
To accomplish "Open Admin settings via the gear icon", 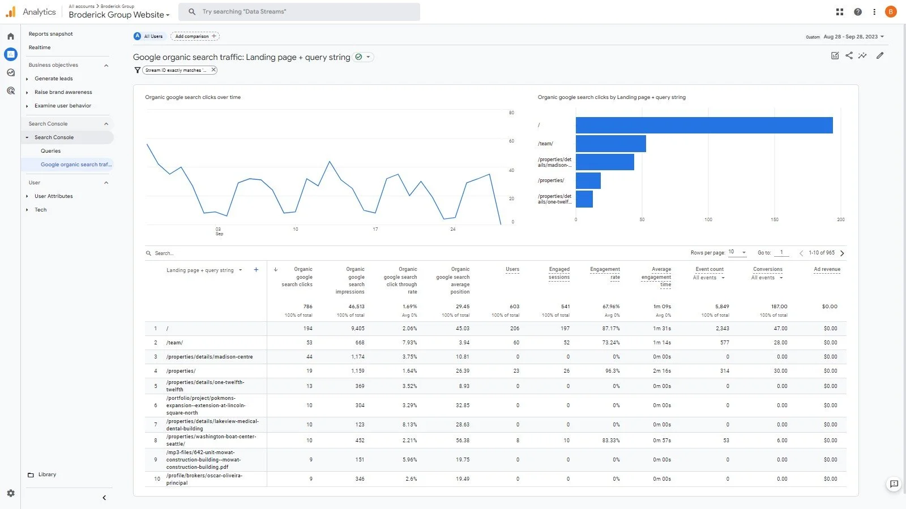I will (10, 493).
